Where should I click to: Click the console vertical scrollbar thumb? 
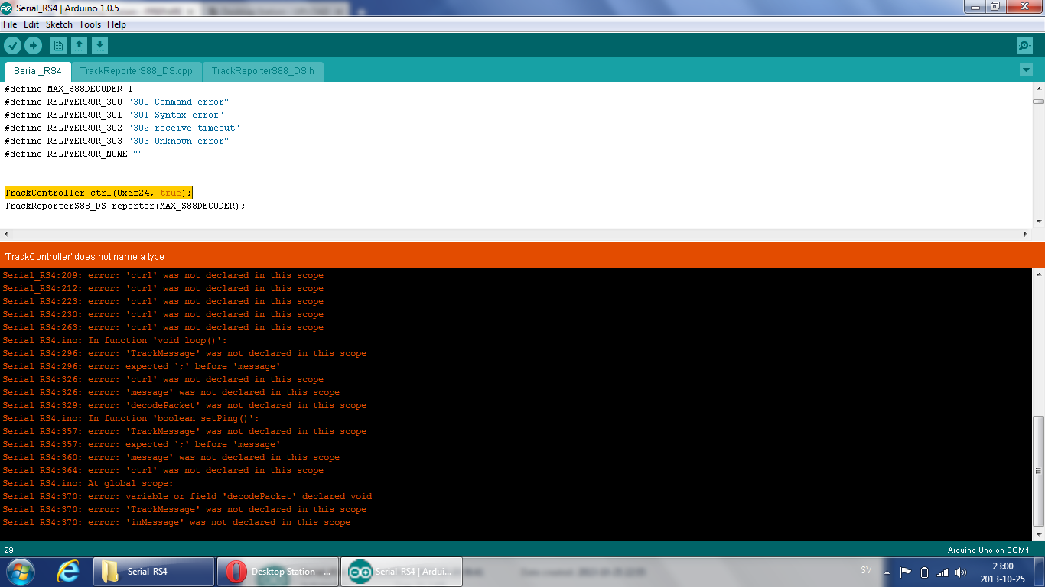(1038, 470)
